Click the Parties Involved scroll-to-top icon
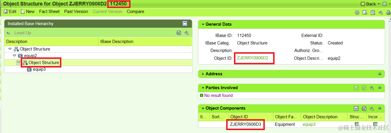Screen dimensions: 391x133 click(380, 88)
